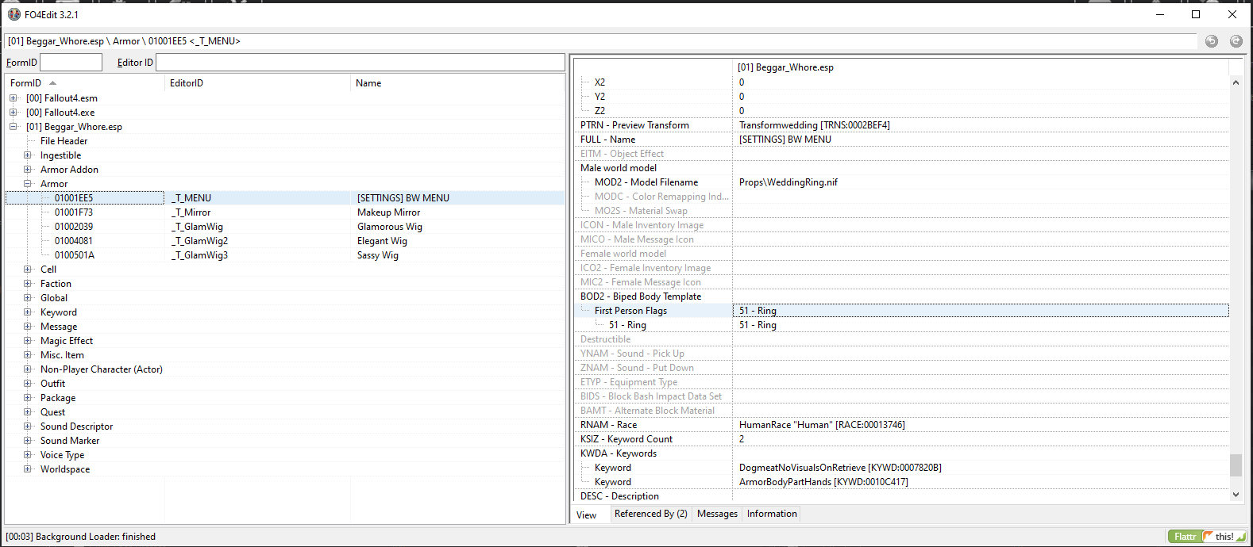Click the FO4Edit application icon in title bar
The image size is (1253, 547).
pos(13,14)
